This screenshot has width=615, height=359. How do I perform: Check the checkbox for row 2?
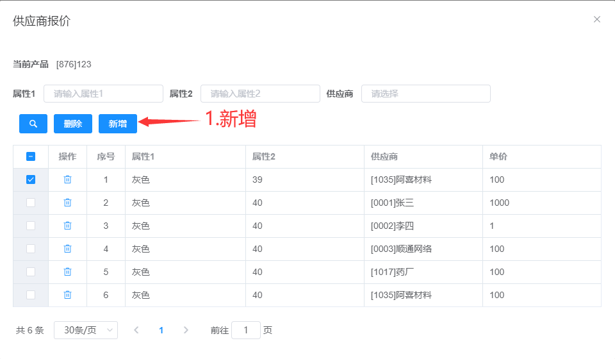point(31,203)
